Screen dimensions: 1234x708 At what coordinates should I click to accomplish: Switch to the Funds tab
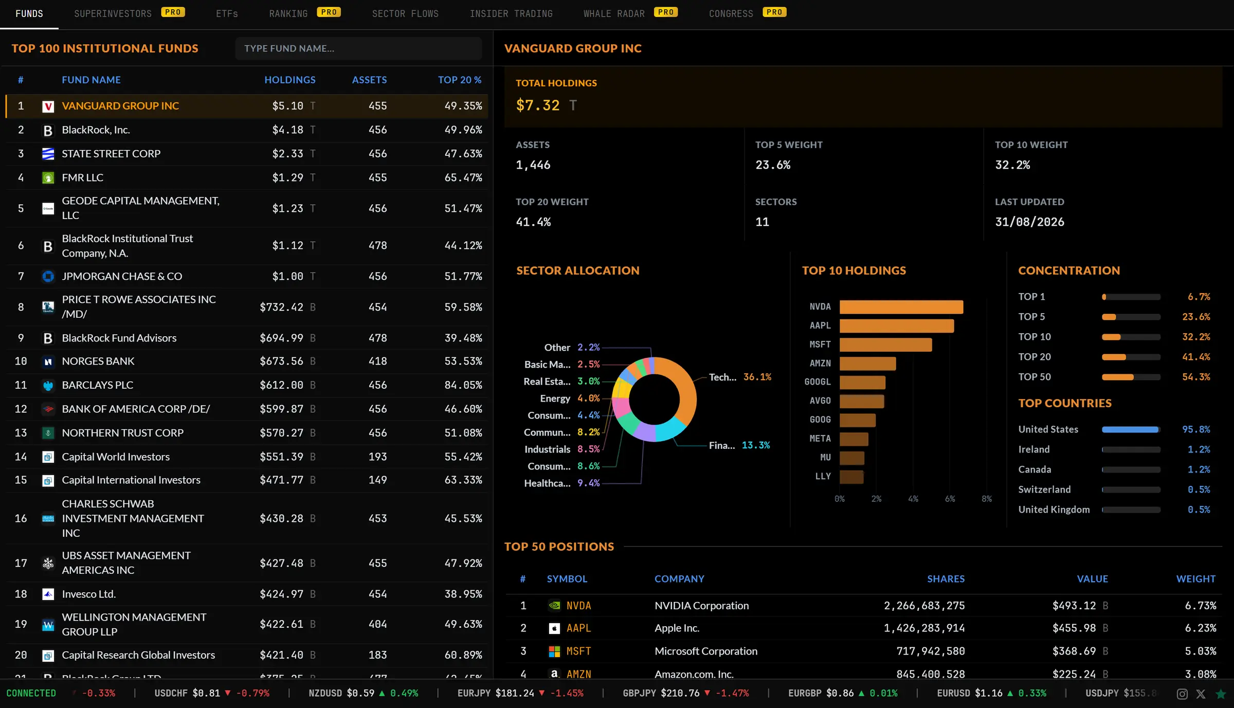pyautogui.click(x=29, y=14)
